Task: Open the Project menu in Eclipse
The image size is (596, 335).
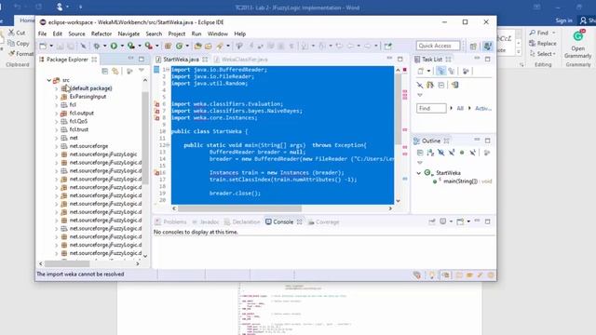Action: 177,33
